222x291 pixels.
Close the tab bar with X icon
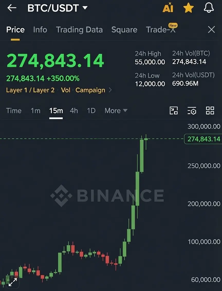(x=211, y=30)
